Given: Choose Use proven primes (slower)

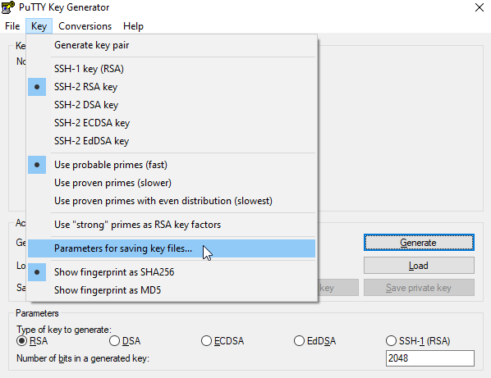Looking at the screenshot, I should click(x=172, y=183).
